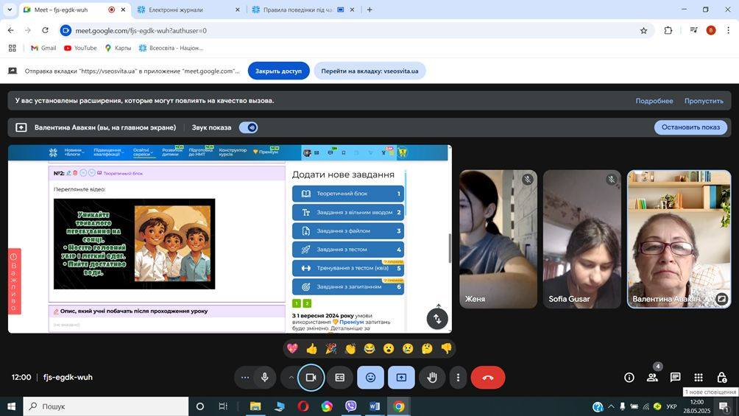Screen dimensions: 739x416
Task: Open Word from taskbar
Action: tap(375, 406)
